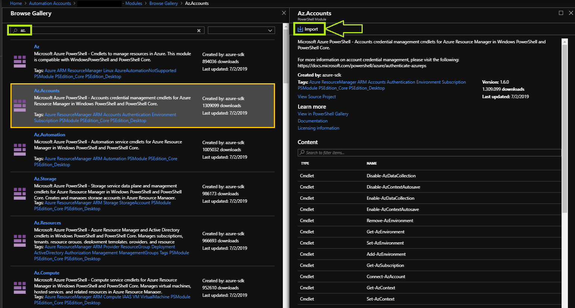The width and height of the screenshot is (575, 308).
Task: Open Automation Accounts breadcrumb
Action: coord(50,3)
